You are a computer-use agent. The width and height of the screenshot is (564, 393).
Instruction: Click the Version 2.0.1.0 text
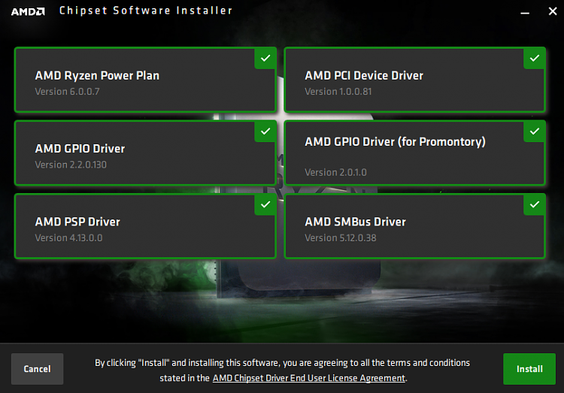(x=335, y=173)
